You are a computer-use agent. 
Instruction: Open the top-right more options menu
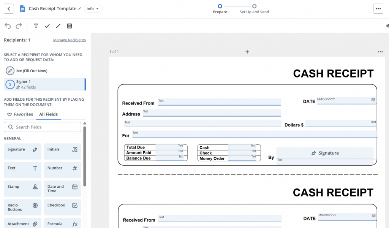click(x=378, y=9)
